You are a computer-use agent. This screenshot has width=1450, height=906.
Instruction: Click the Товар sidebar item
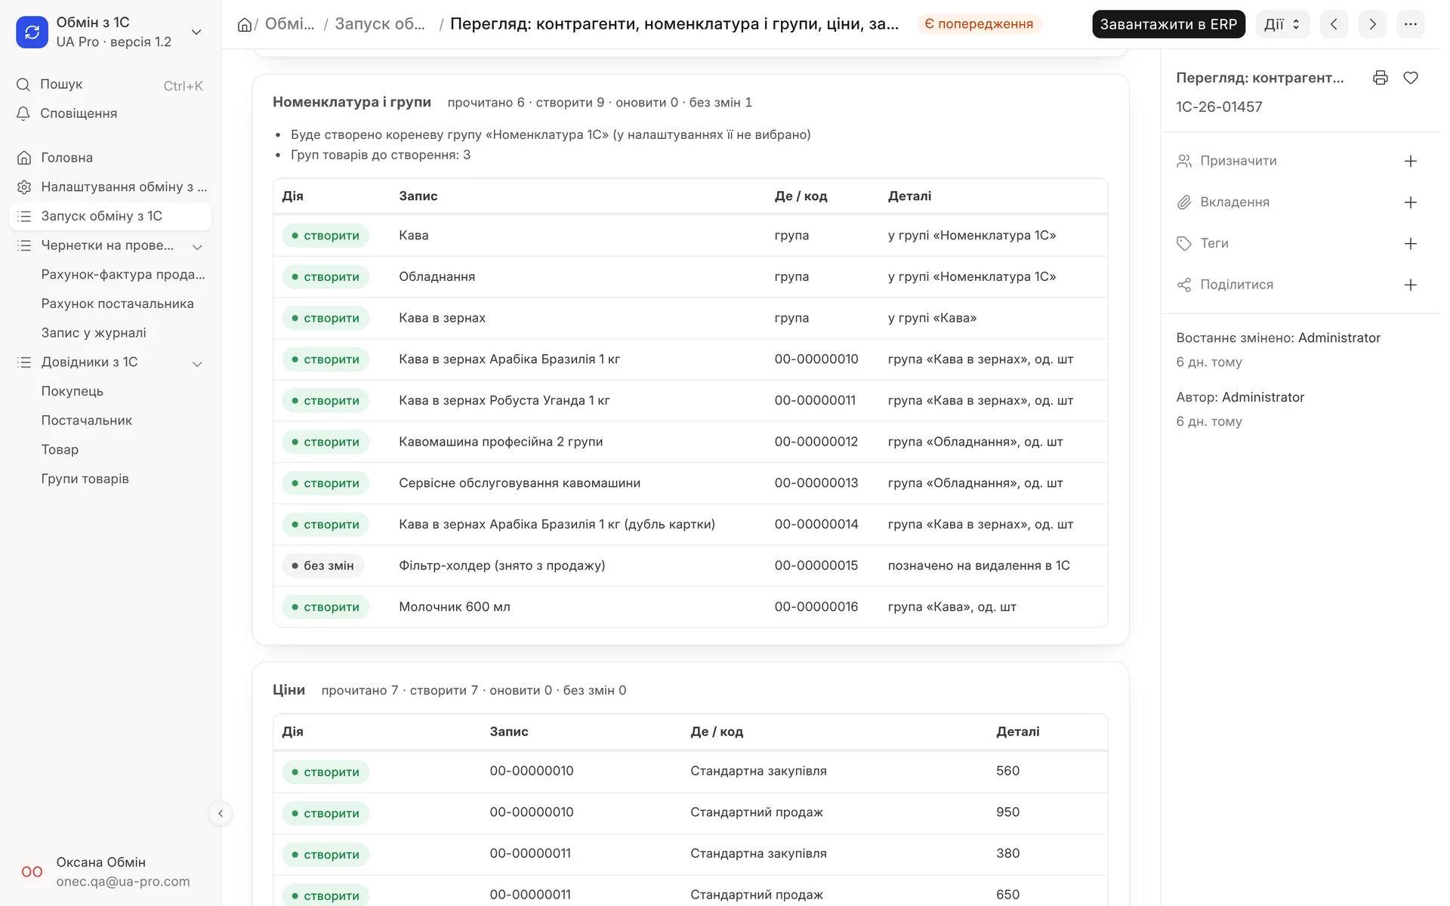60,450
